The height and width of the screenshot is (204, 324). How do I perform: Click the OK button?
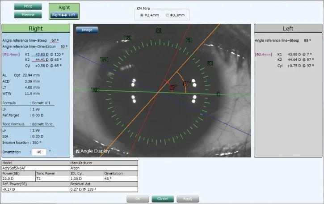pos(138,199)
